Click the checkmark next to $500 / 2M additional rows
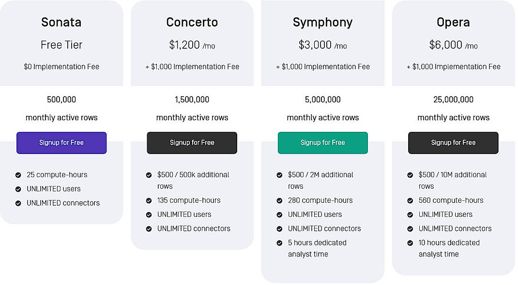 click(279, 175)
